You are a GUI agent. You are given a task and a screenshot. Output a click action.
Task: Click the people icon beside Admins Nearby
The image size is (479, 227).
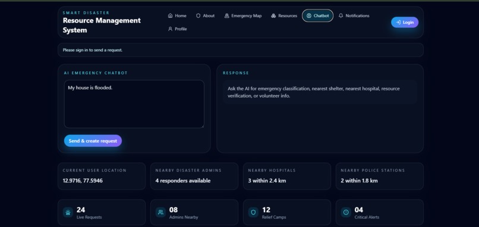click(160, 212)
